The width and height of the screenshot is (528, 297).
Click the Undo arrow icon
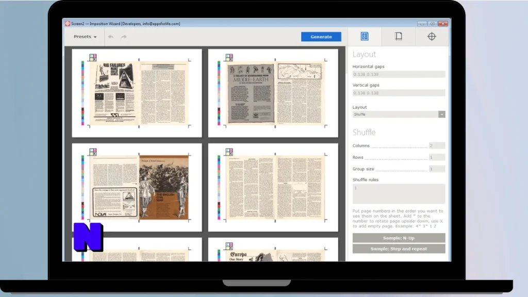pyautogui.click(x=111, y=37)
